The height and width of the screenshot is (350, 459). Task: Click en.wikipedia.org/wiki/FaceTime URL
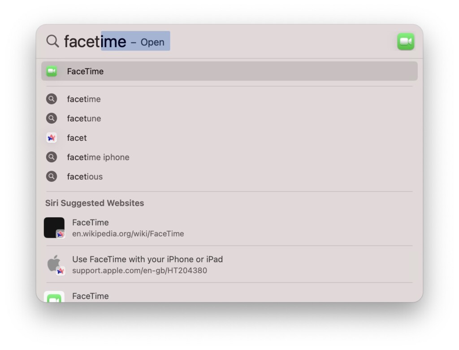point(128,234)
